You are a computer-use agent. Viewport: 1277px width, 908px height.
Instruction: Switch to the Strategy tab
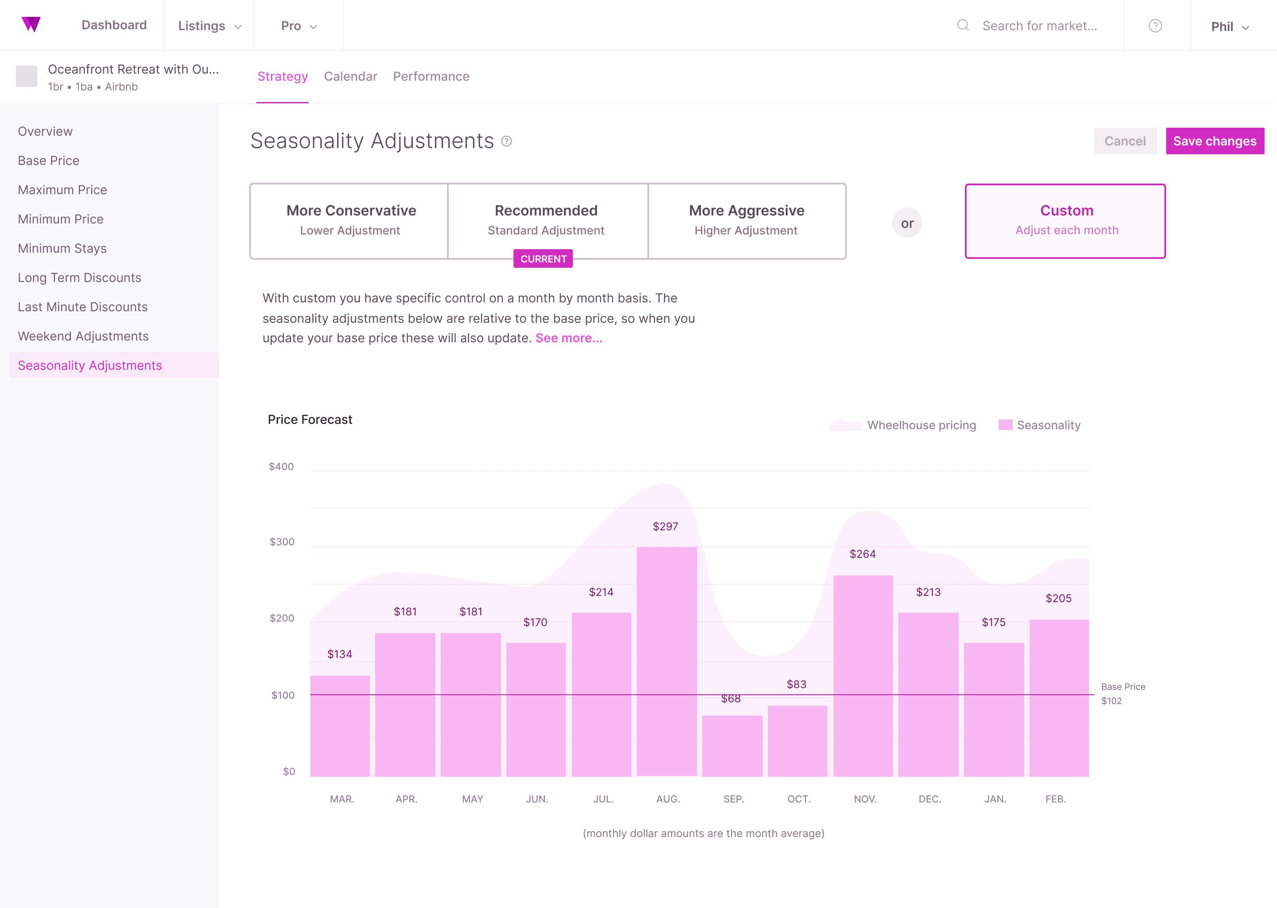(x=282, y=77)
